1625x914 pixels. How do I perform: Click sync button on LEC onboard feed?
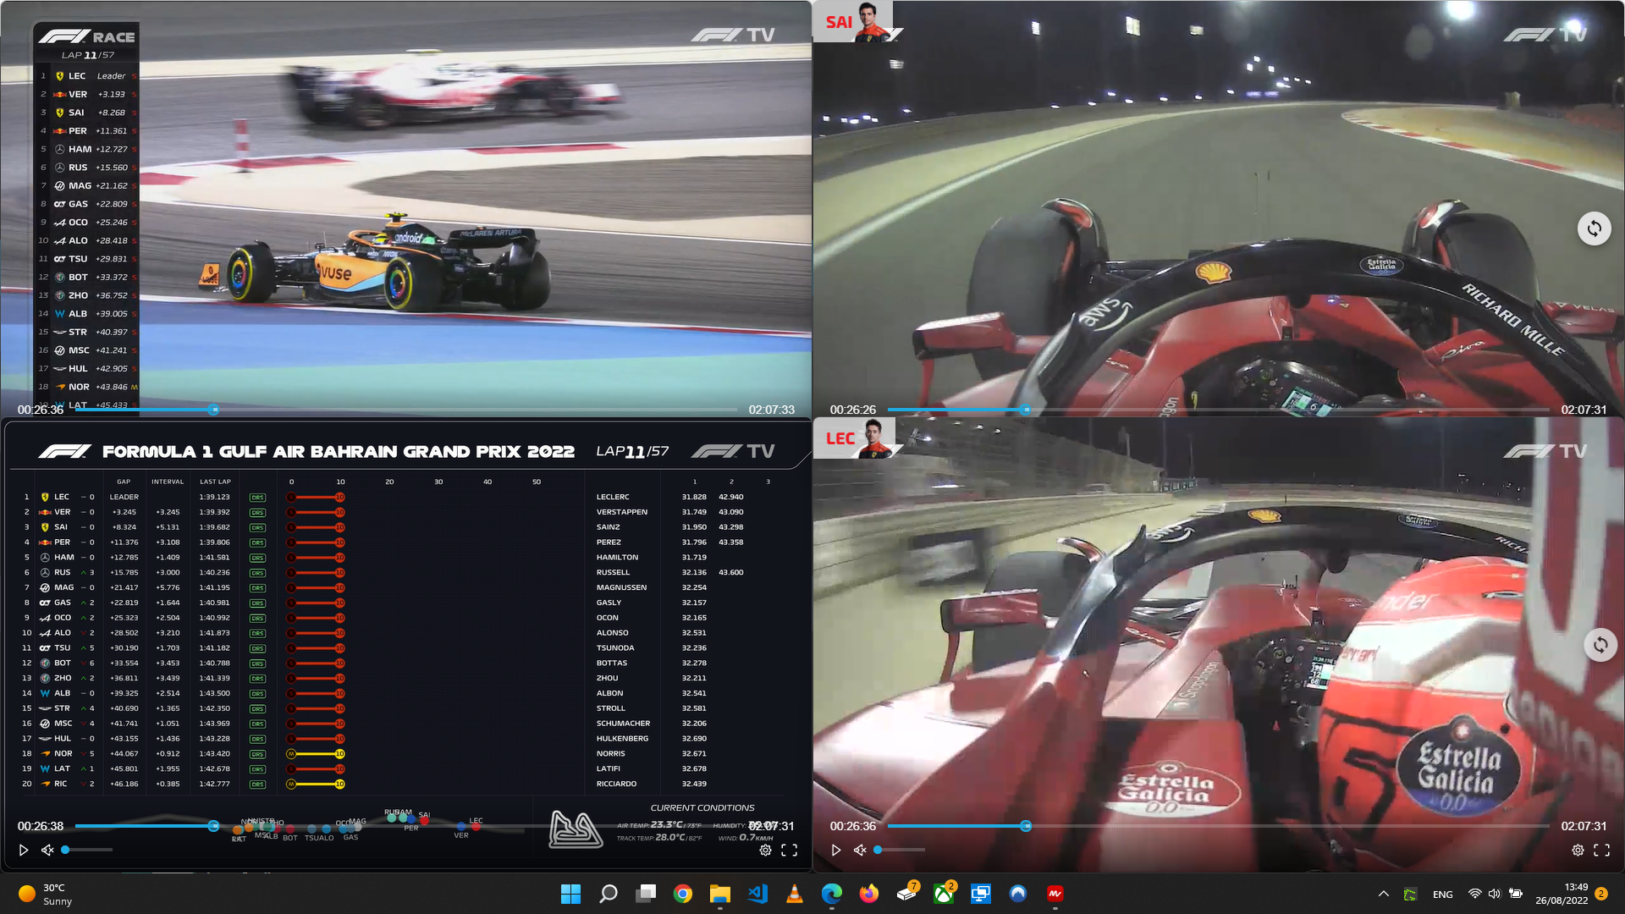[x=1600, y=645]
